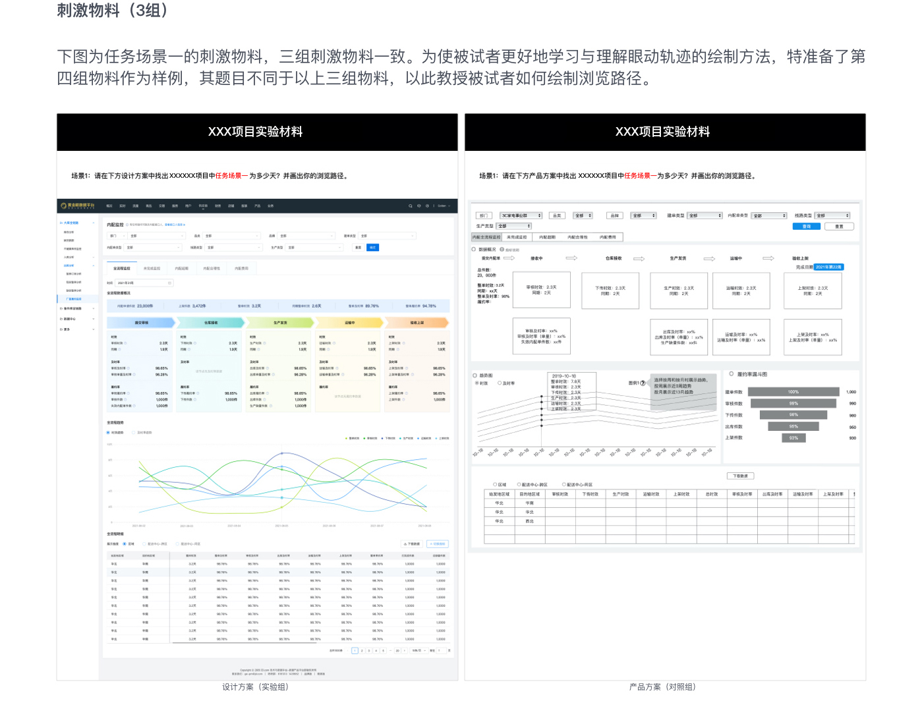The width and height of the screenshot is (922, 724).
Task: Open the 3C家电事业群 dropdown in the wireframe
Action: [x=521, y=215]
